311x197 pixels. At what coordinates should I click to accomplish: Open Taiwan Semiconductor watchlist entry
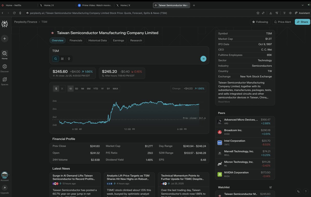click(245, 195)
